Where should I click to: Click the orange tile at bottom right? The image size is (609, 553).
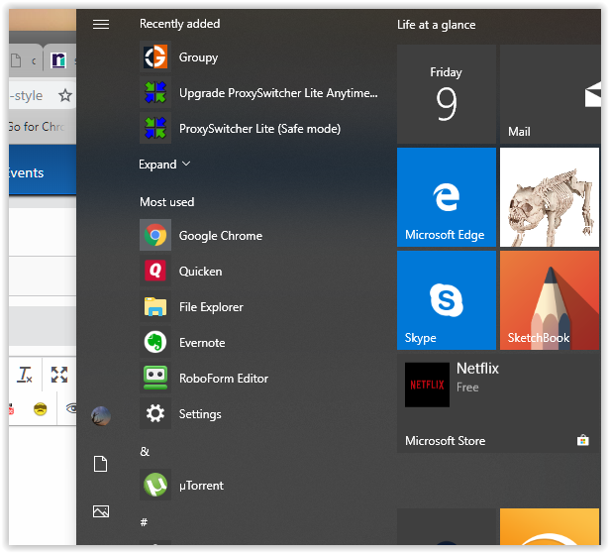tap(550, 526)
